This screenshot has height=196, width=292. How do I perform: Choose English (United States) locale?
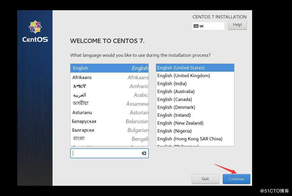coord(195,68)
